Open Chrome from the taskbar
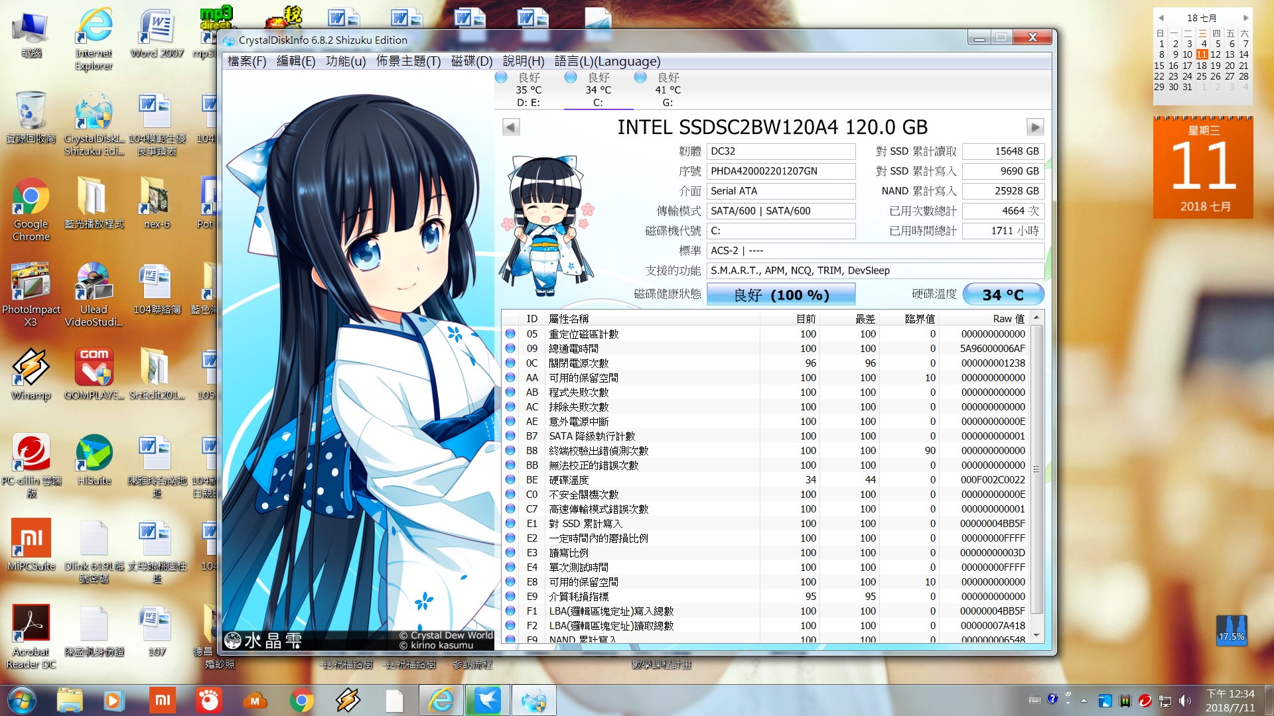 pos(301,700)
